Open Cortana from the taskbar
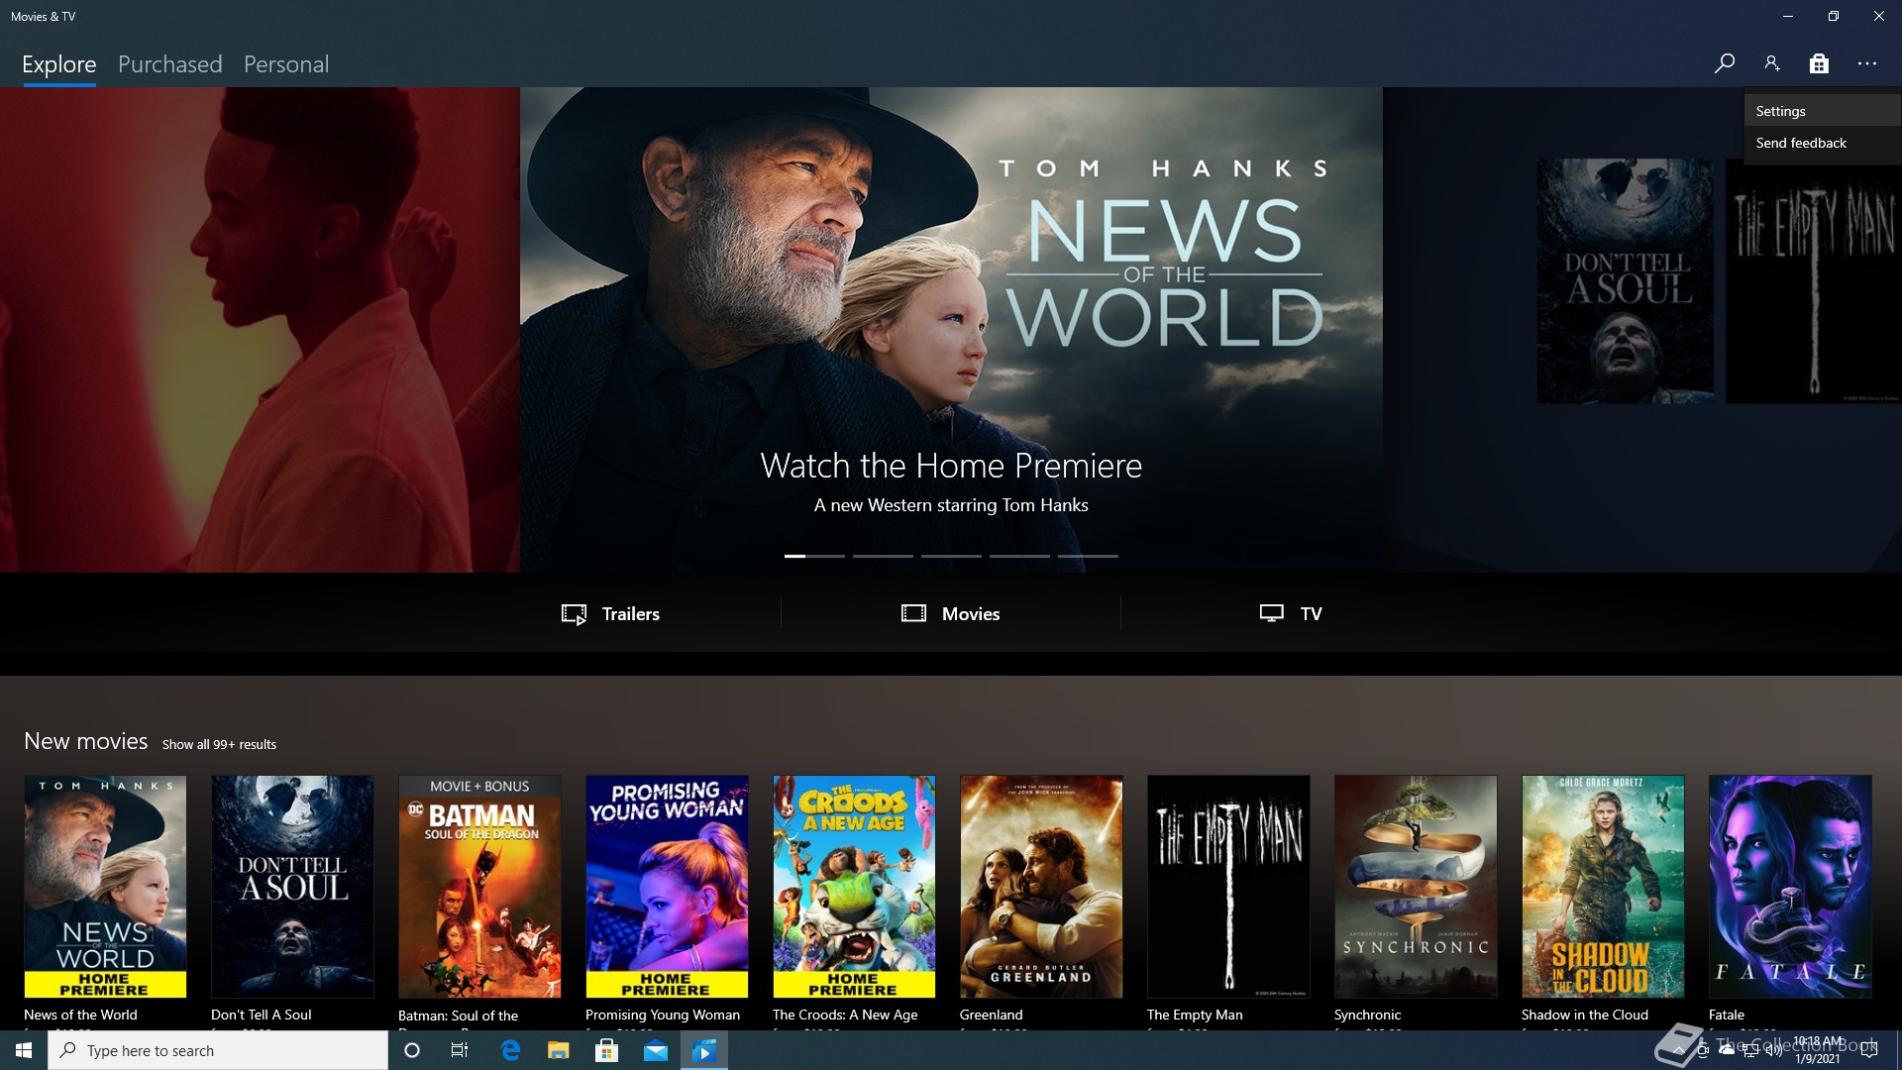Screen dimensions: 1902x1070 412,1050
